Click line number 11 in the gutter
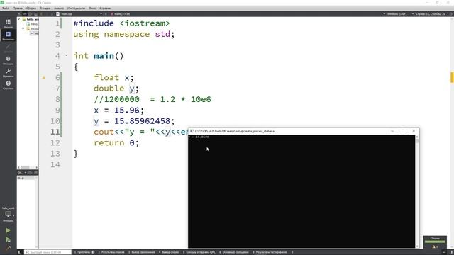The image size is (454, 255). point(55,132)
